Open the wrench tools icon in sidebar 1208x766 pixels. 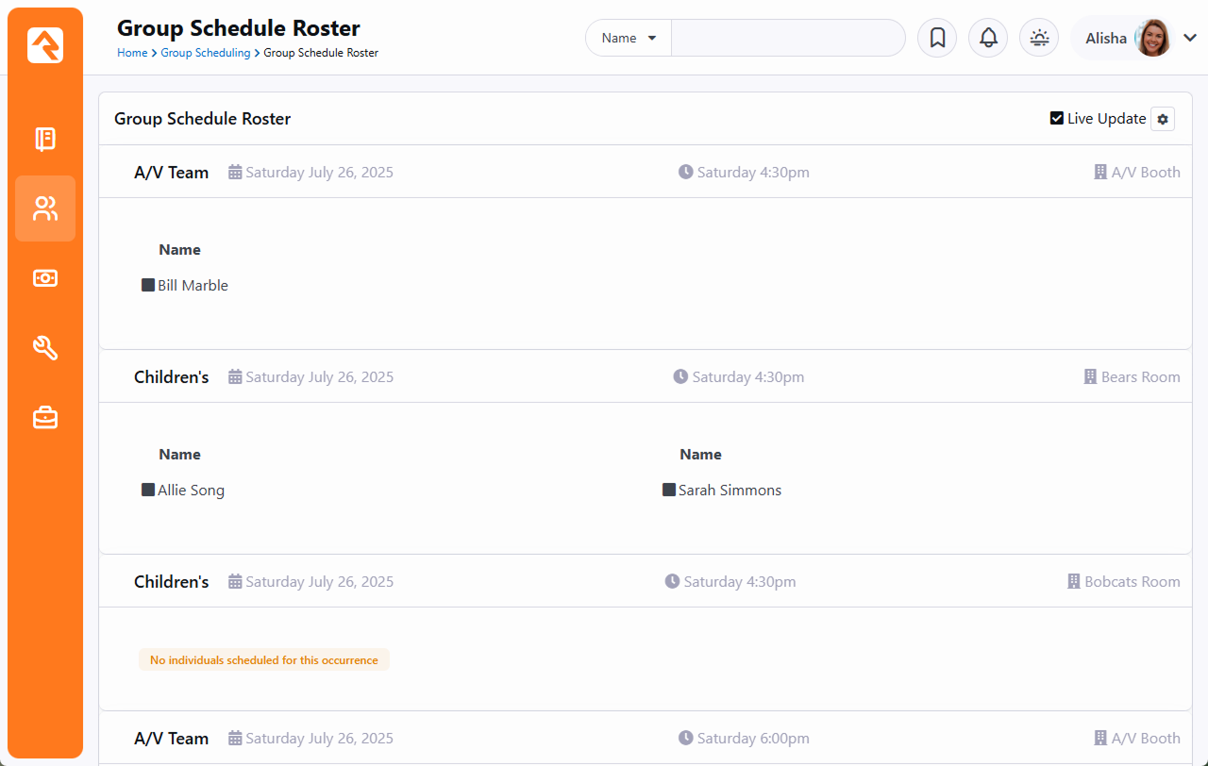[x=45, y=348]
